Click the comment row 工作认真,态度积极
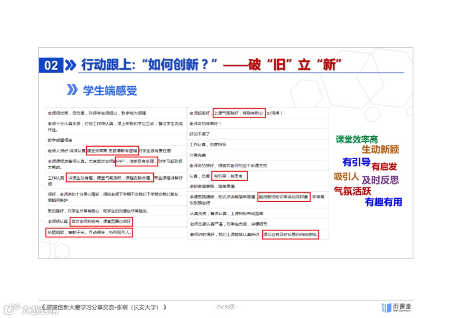The height and width of the screenshot is (318, 451). [258, 145]
